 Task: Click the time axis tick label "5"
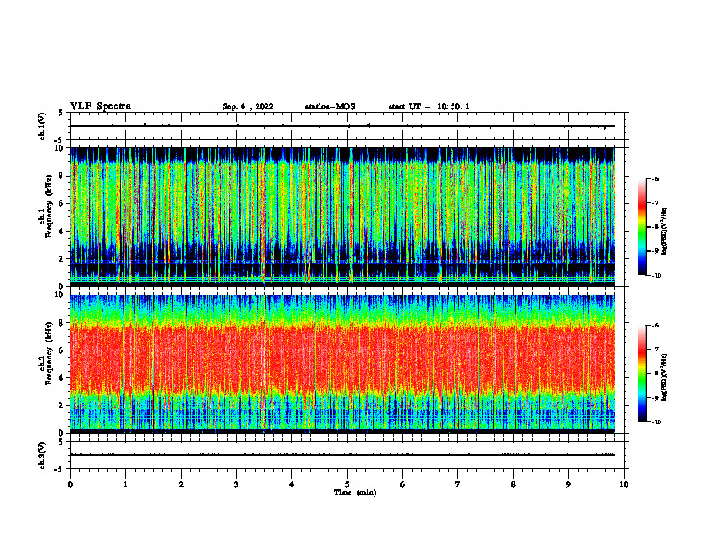(347, 484)
